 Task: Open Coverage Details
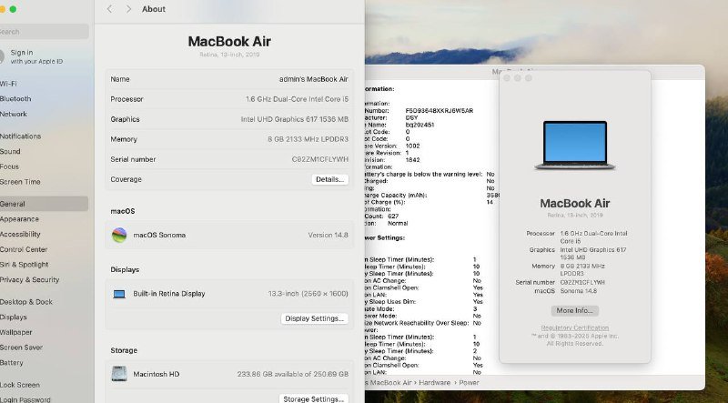point(329,180)
